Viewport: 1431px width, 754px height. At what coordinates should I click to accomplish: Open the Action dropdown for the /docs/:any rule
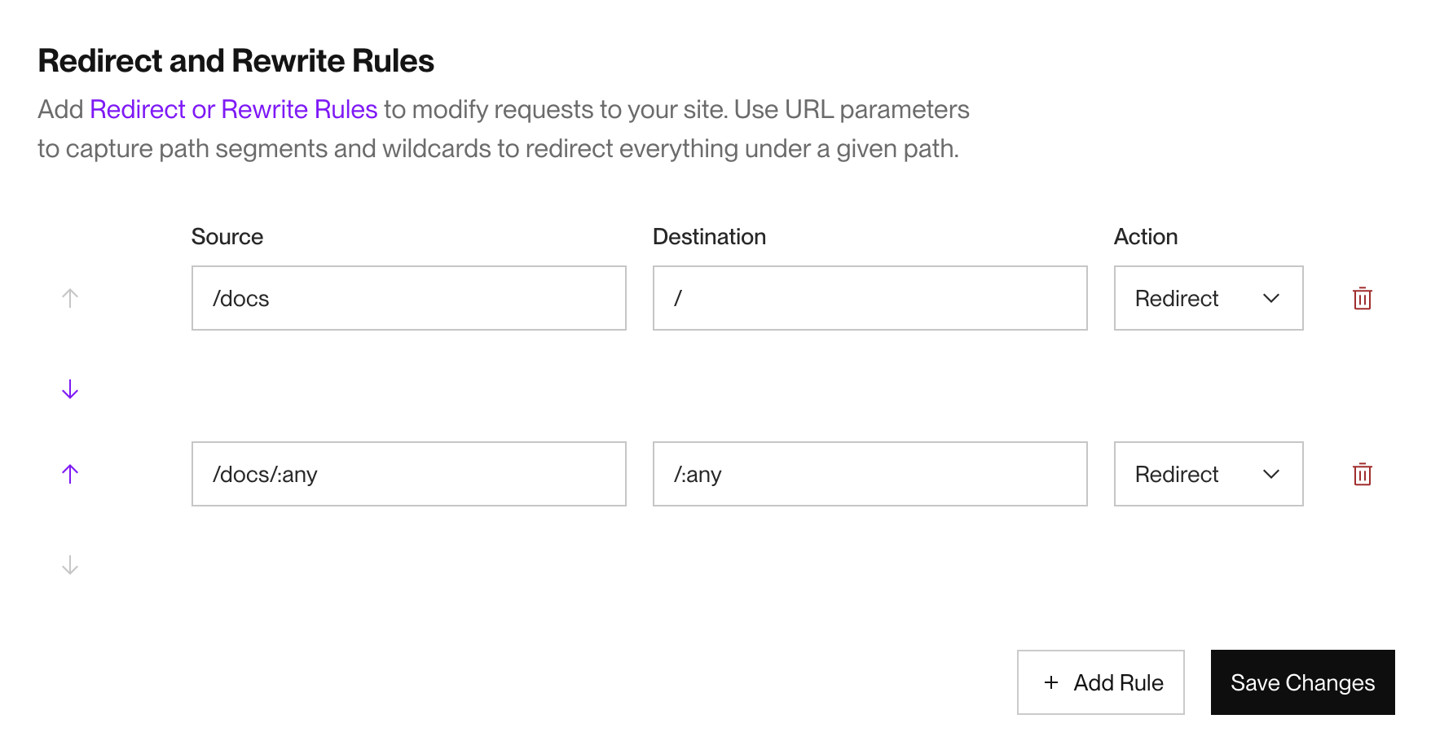tap(1208, 474)
